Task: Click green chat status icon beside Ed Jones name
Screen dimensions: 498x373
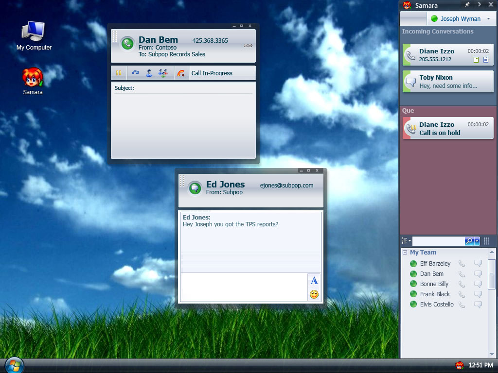Action: coord(195,188)
